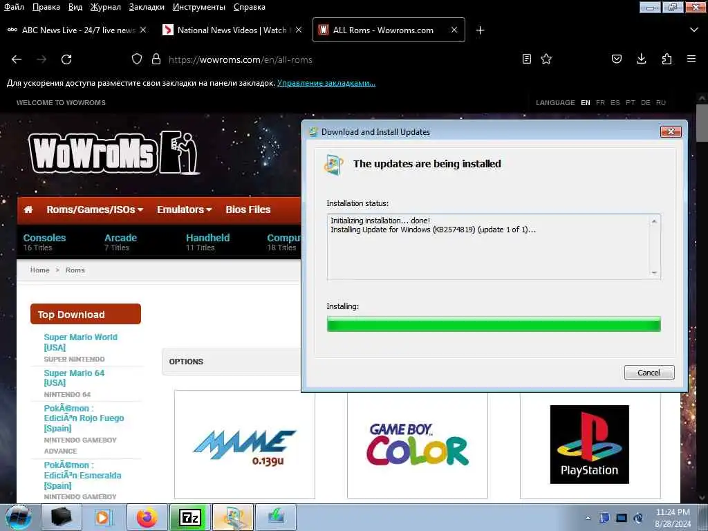Open the media player taskbar icon
708x531 pixels.
click(104, 517)
